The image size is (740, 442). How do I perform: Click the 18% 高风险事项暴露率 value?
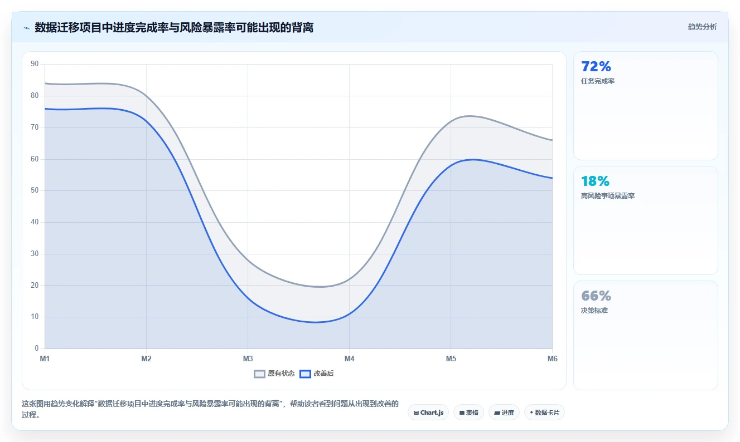(595, 181)
